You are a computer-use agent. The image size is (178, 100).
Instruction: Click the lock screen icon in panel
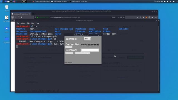(x=174, y=1)
